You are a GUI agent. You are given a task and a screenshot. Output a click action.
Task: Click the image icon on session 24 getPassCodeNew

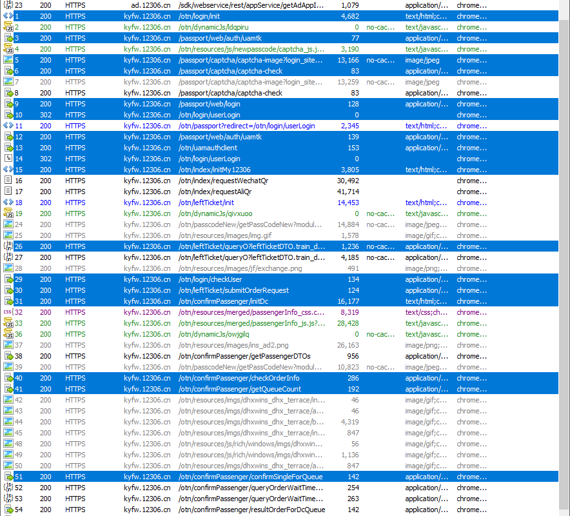[x=8, y=224]
